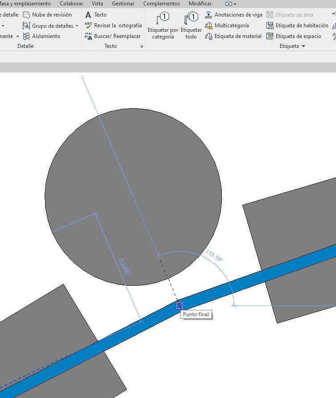Expand the Etiqueta panel dropdown
This screenshot has width=336, height=398.
pos(303,47)
